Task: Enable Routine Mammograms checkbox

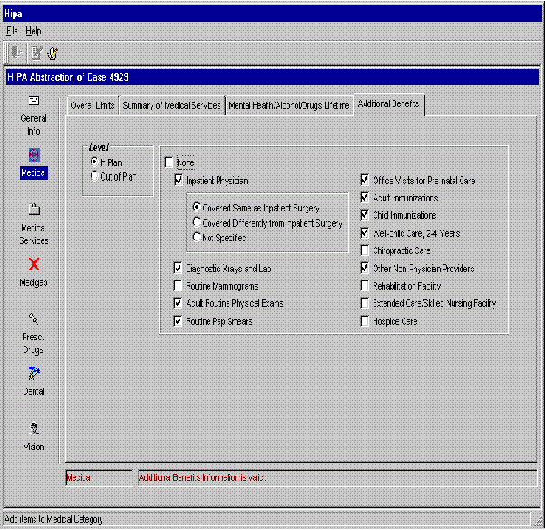Action: (179, 286)
